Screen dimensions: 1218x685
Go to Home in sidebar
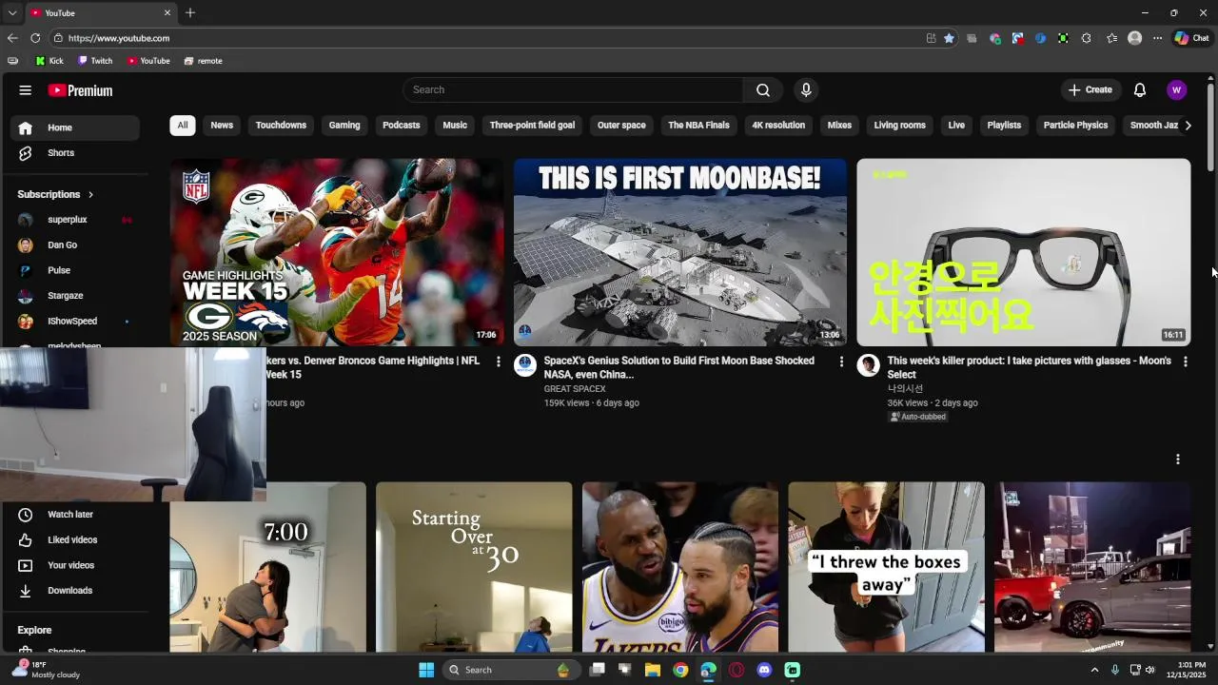coord(75,127)
